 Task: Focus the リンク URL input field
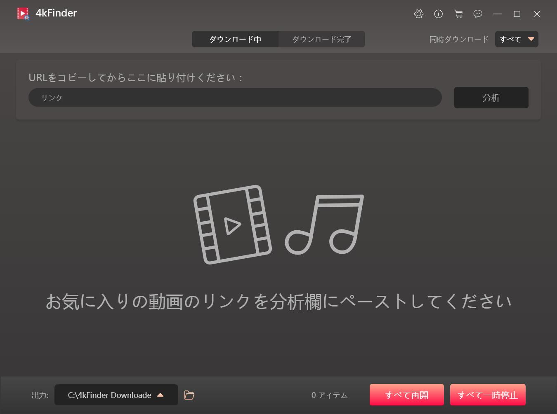(x=235, y=98)
